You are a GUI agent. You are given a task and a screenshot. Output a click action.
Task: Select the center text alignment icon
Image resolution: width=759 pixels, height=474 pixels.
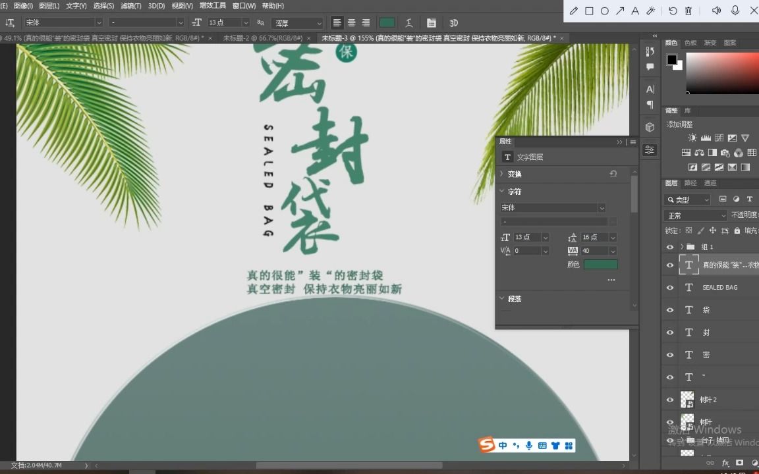351,22
